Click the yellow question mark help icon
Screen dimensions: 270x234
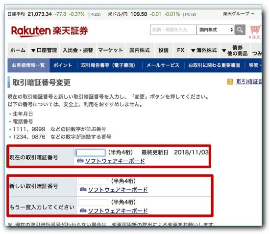click(230, 82)
